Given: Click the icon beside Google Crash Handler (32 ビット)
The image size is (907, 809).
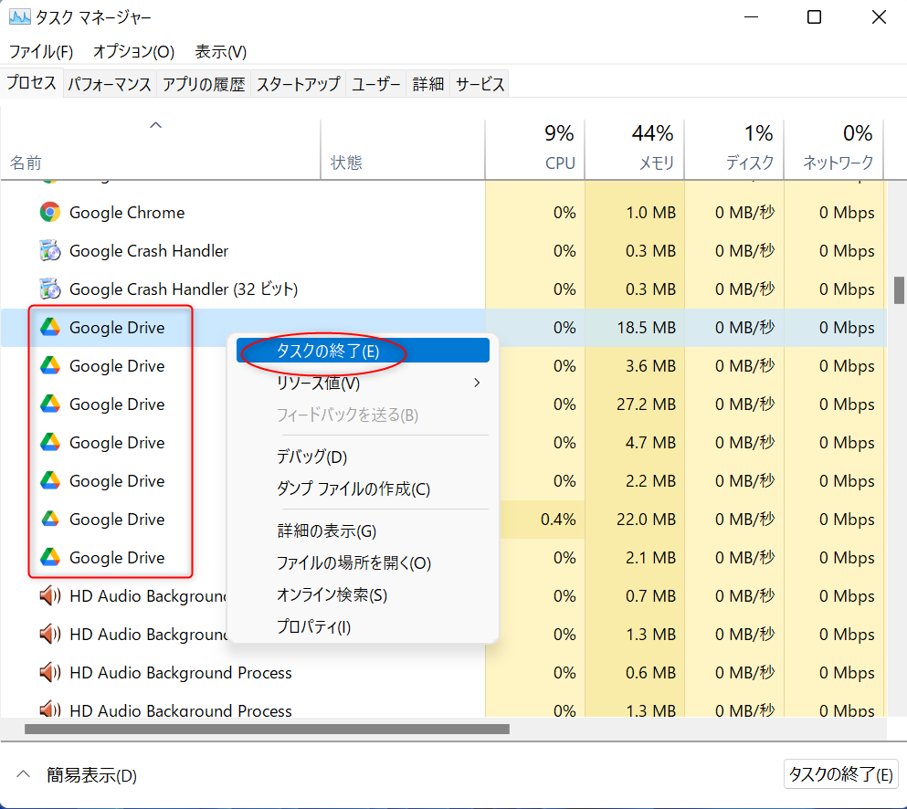Looking at the screenshot, I should pyautogui.click(x=50, y=289).
